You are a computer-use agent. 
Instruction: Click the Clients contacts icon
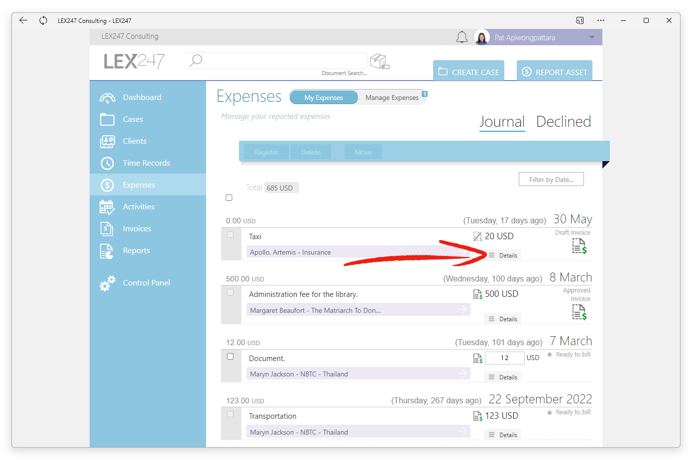(x=107, y=141)
